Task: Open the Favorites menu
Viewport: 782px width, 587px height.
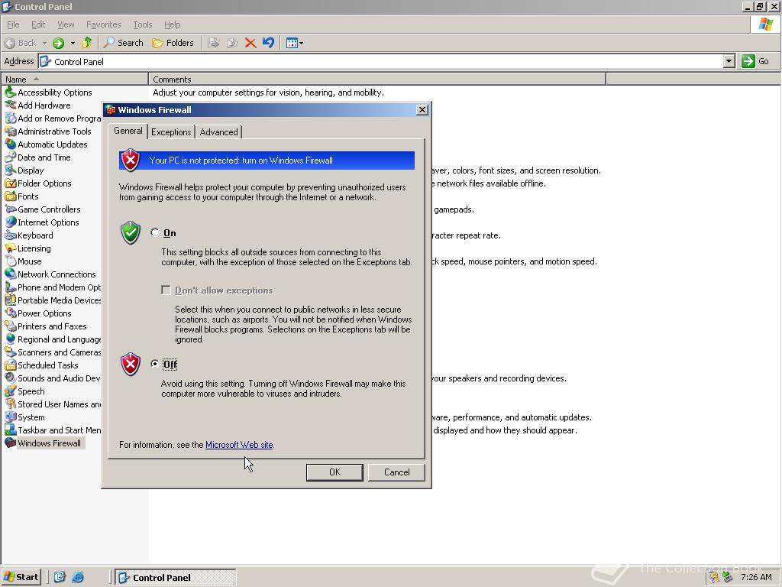Action: (103, 24)
